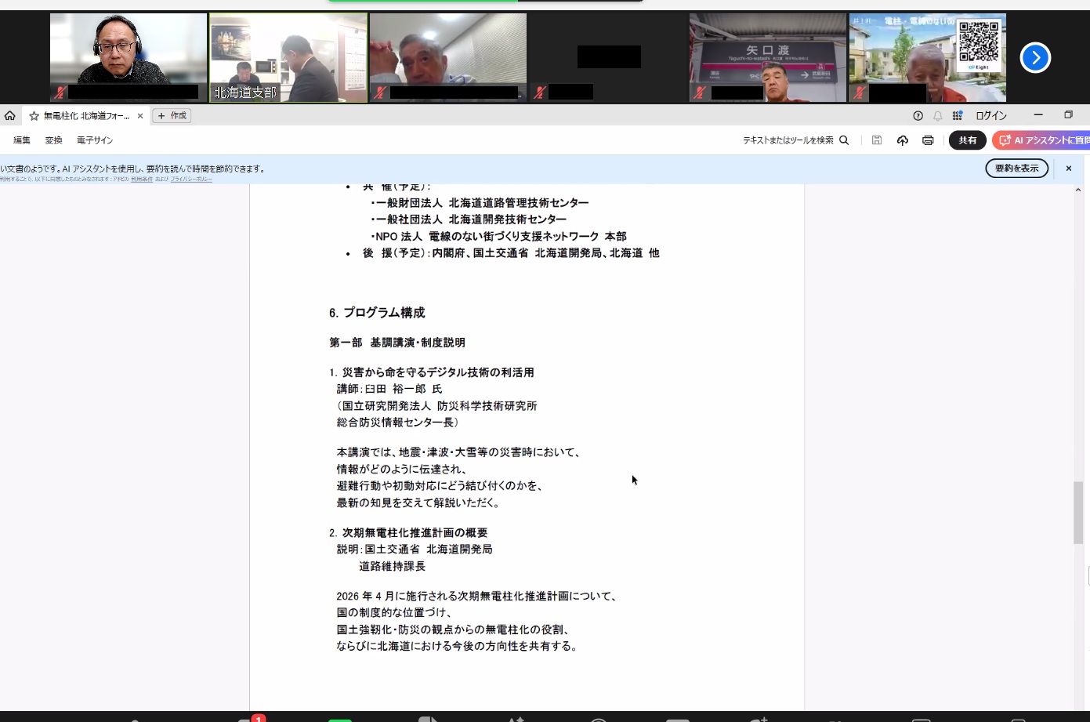This screenshot has width=1090, height=722.
Task: Click the 要約を表示 button
Action: click(1016, 169)
